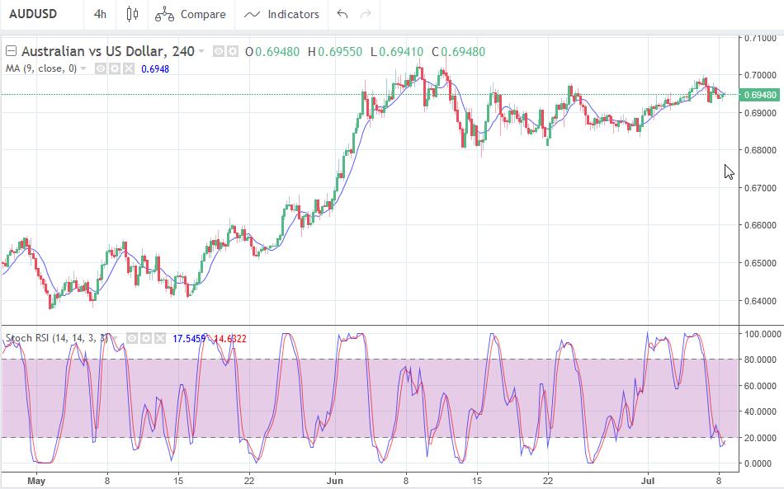Open dropdown arrow beside Stoch RSI label

pos(115,338)
